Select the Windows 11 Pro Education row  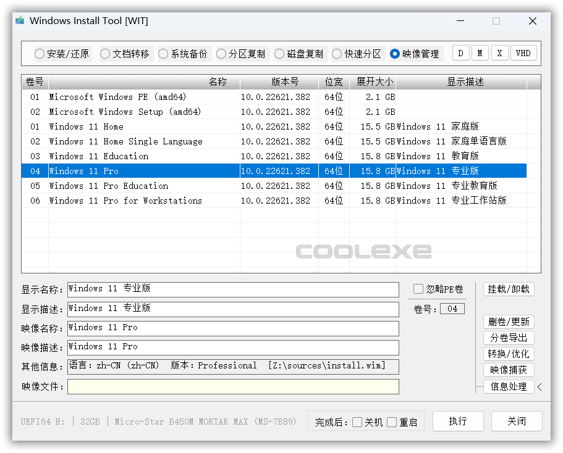tap(274, 186)
